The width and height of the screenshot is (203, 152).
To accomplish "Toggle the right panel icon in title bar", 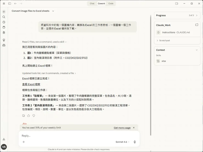I will coord(177,4).
